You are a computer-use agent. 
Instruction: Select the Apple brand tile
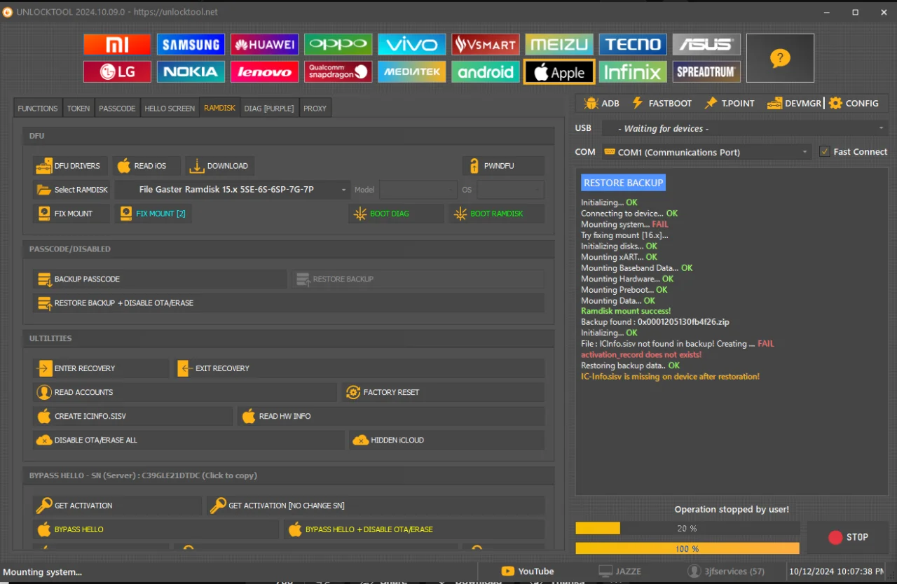(x=559, y=71)
